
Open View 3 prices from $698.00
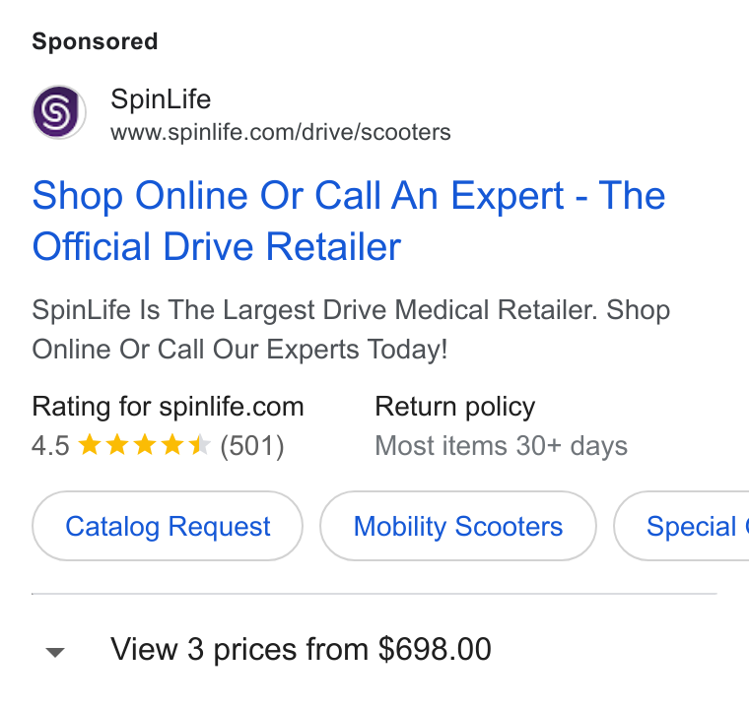click(x=301, y=650)
